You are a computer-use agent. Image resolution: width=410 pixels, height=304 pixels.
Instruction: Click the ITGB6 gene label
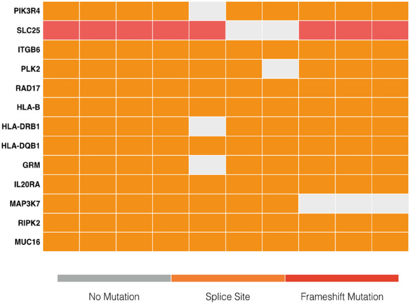[25, 49]
